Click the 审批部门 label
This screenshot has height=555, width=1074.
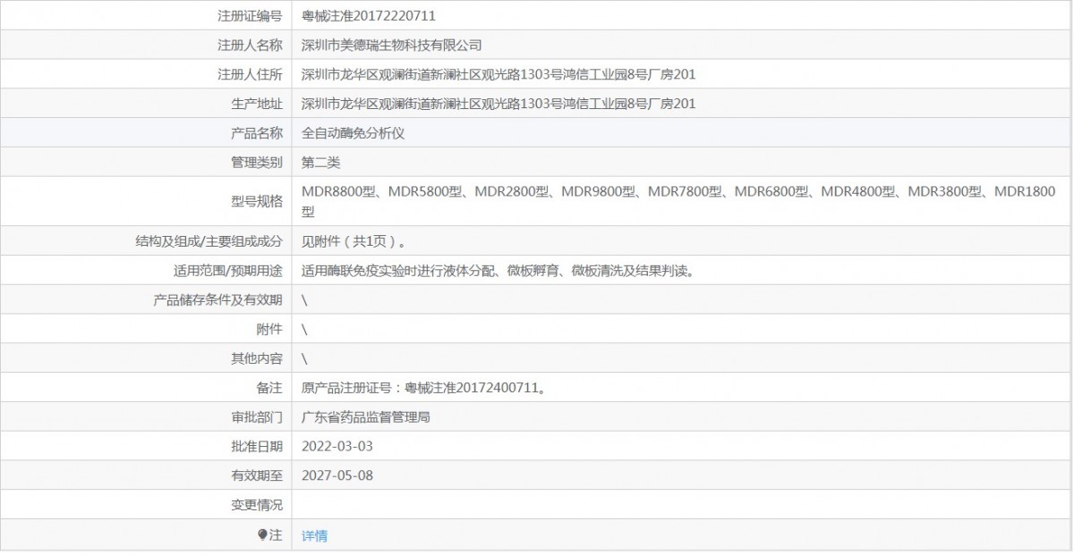click(x=257, y=417)
